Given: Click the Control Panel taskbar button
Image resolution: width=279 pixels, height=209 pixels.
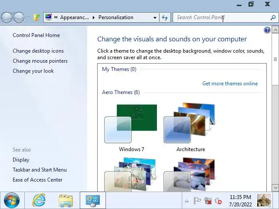Looking at the screenshot, I should [x=93, y=200].
